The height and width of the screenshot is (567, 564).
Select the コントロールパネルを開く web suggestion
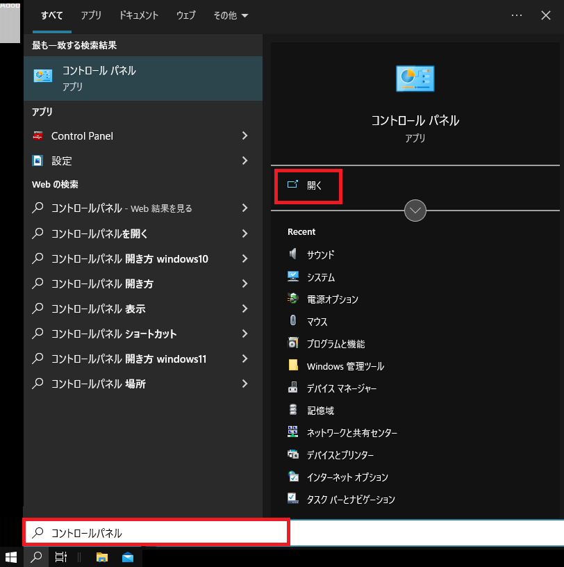pos(100,233)
